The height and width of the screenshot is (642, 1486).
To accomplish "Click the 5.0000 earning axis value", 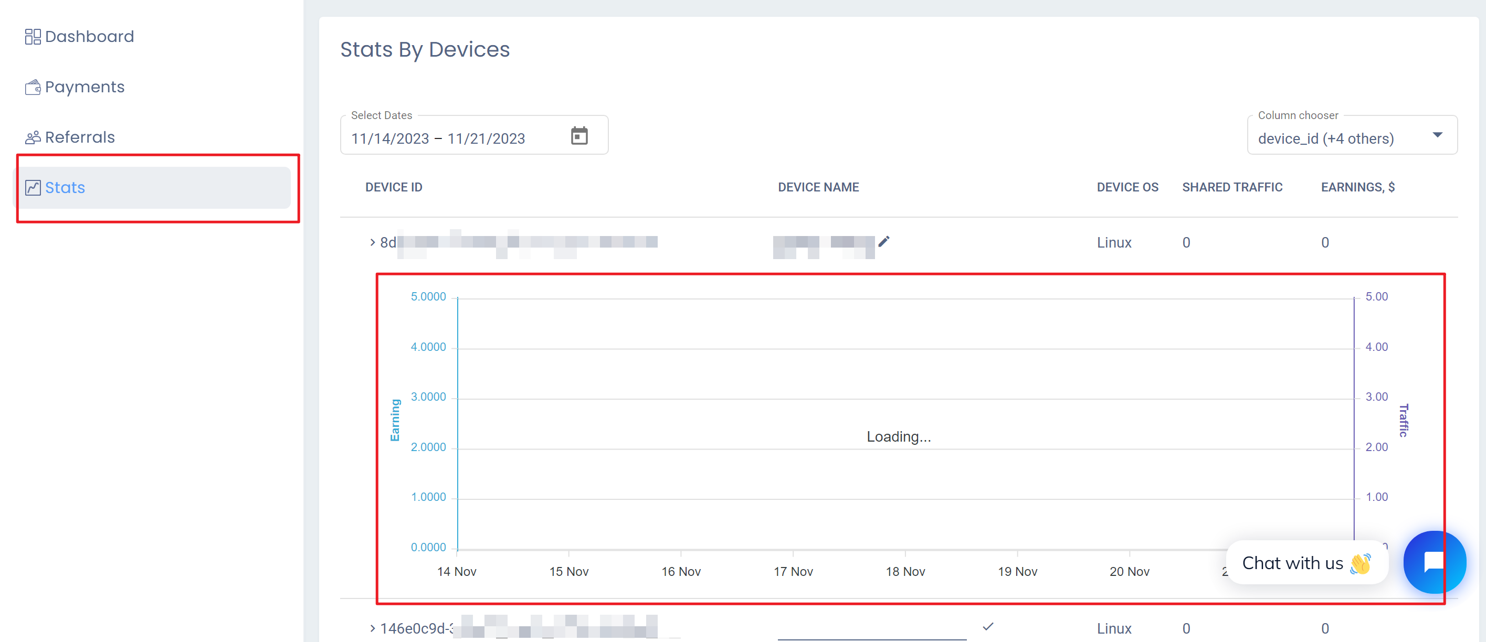I will click(428, 297).
